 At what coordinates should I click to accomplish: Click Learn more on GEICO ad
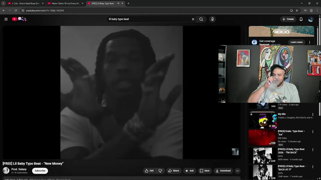296,42
